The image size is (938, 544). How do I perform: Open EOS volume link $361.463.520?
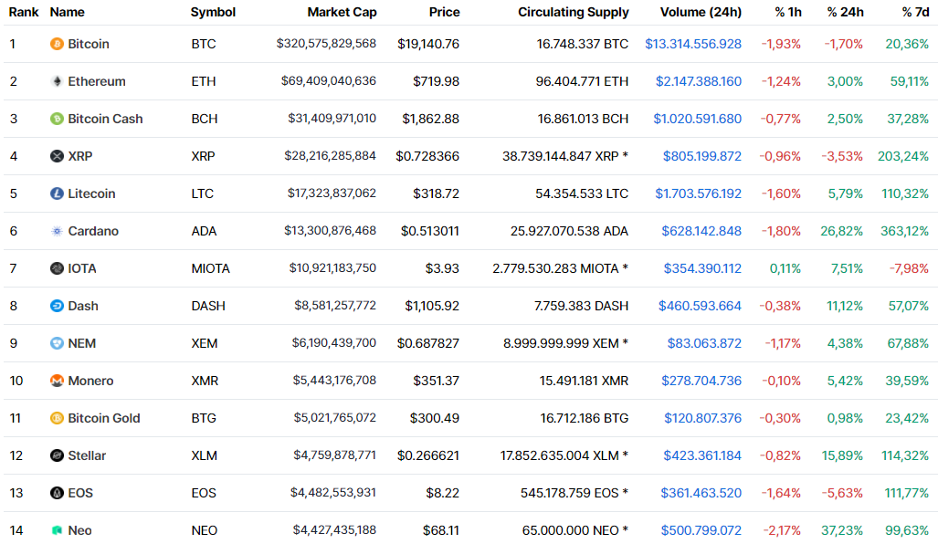tap(701, 493)
